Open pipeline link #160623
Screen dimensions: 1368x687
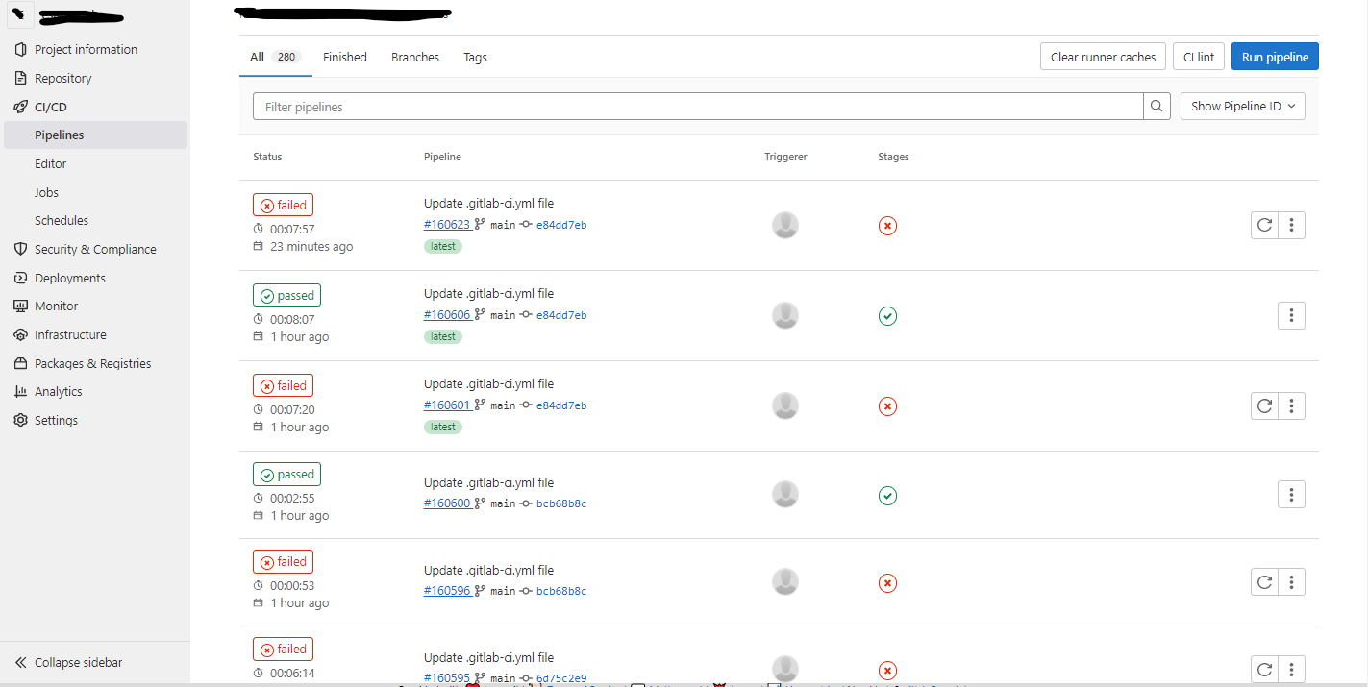(x=447, y=225)
